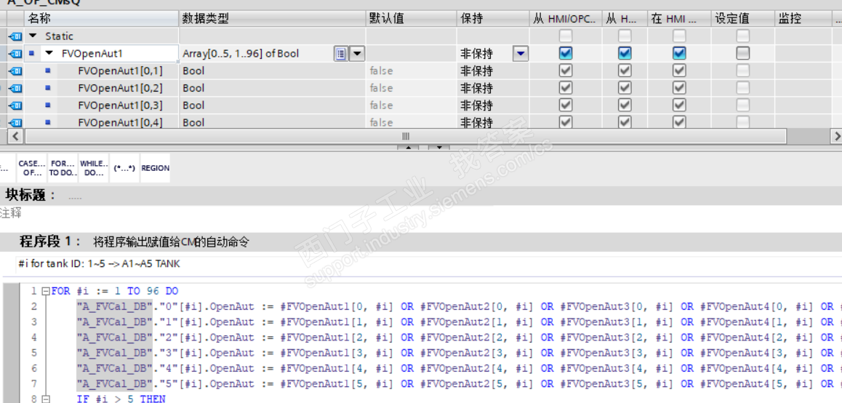
Task: Toggle the 从 HMI/OPC checkbox in the Static row
Action: (566, 36)
